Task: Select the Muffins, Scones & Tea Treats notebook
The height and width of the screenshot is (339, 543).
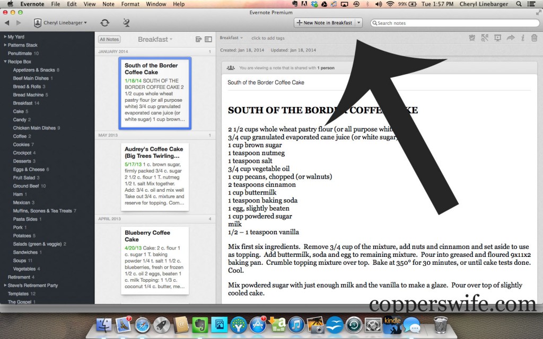Action: pyautogui.click(x=45, y=211)
